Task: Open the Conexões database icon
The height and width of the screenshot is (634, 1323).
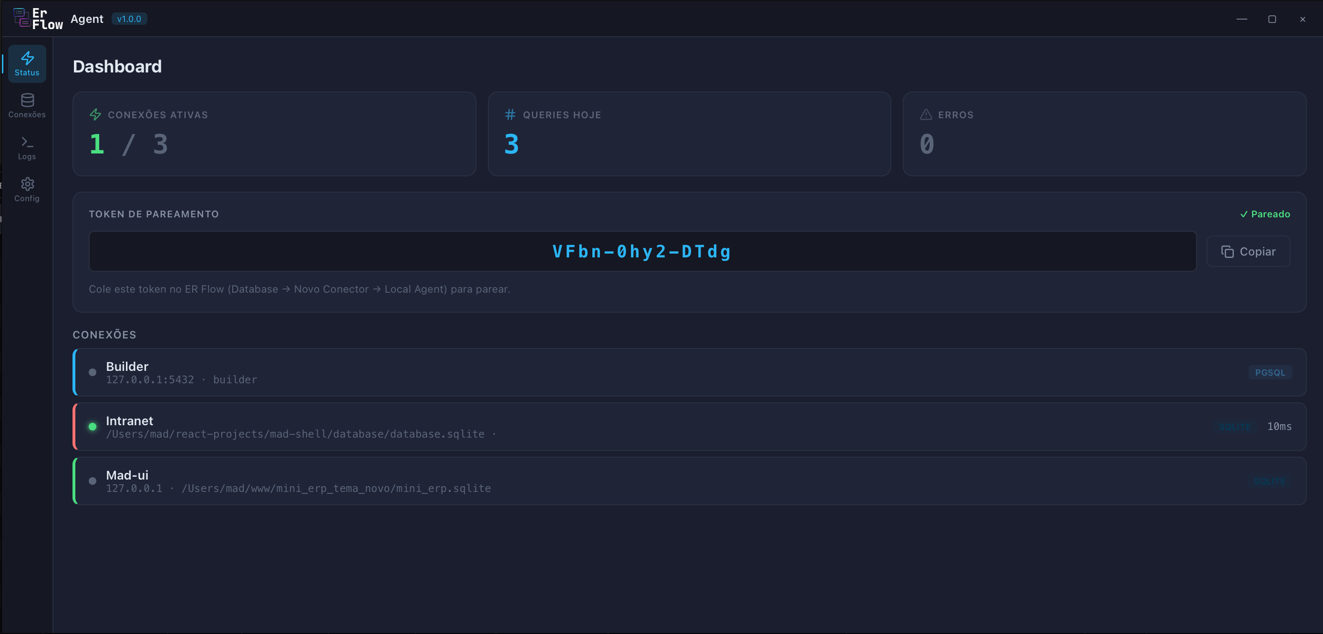Action: tap(27, 100)
